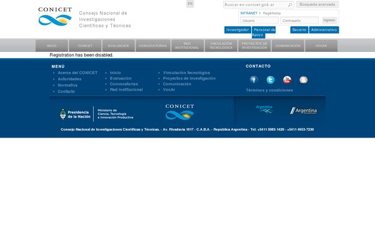This screenshot has width=375, height=250.
Task: Open the EVALUACIÓN nav tab
Action: (118, 46)
